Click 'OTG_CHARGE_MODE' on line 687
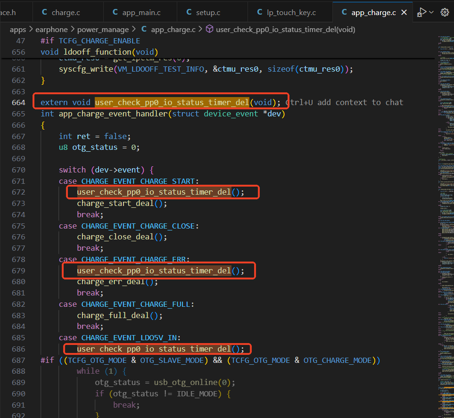This screenshot has width=454, height=418. tap(337, 361)
